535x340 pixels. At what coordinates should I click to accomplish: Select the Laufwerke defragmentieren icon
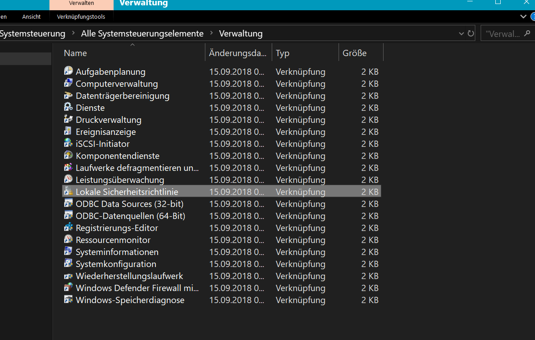[68, 167]
